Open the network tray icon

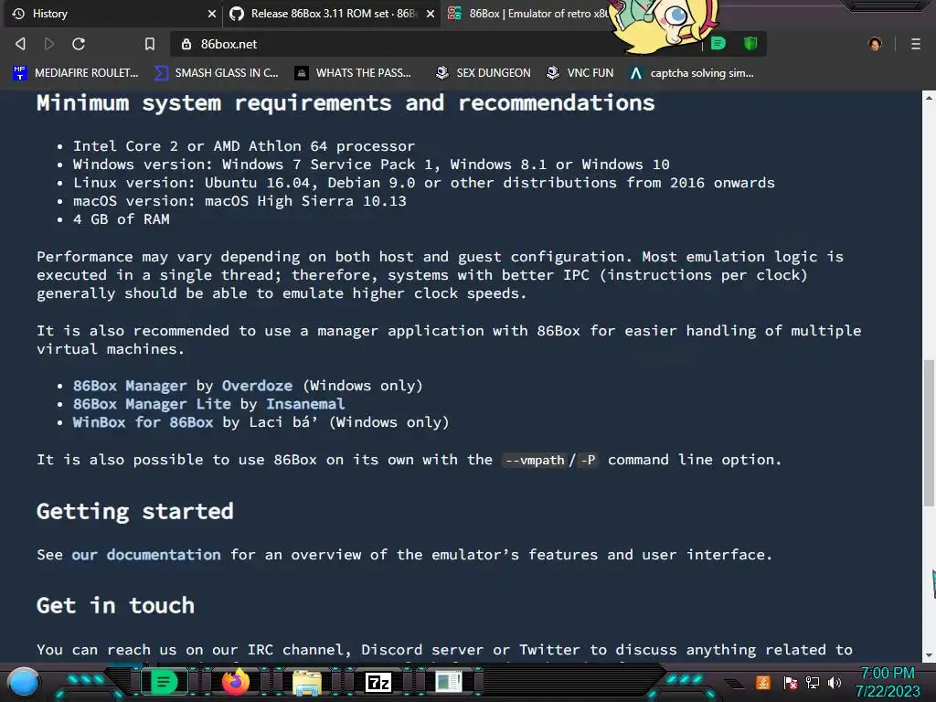coord(813,682)
